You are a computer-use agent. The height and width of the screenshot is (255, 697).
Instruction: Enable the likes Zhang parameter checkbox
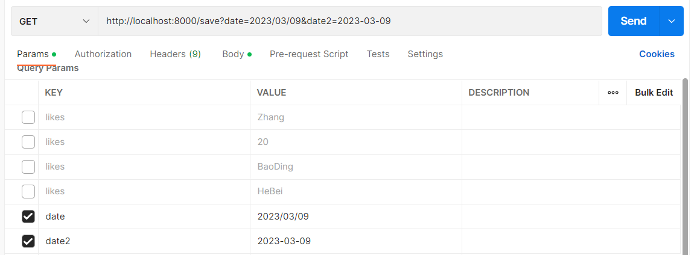[x=28, y=117]
